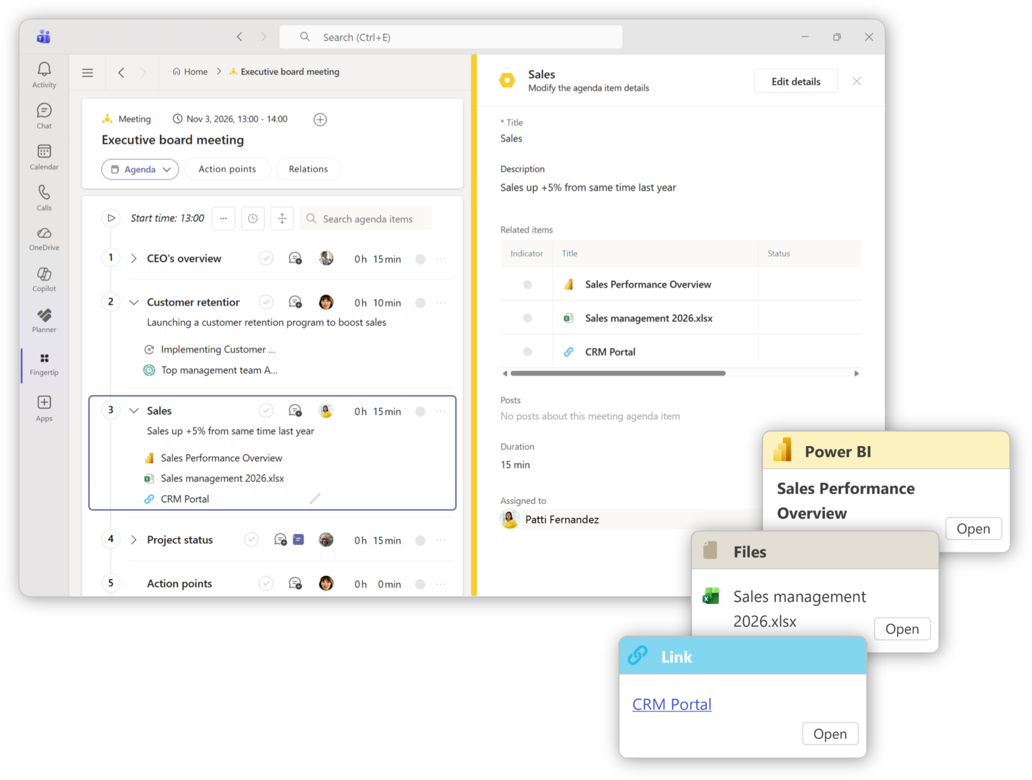The height and width of the screenshot is (780, 1032).
Task: Open Copilot in the left sidebar
Action: (44, 279)
